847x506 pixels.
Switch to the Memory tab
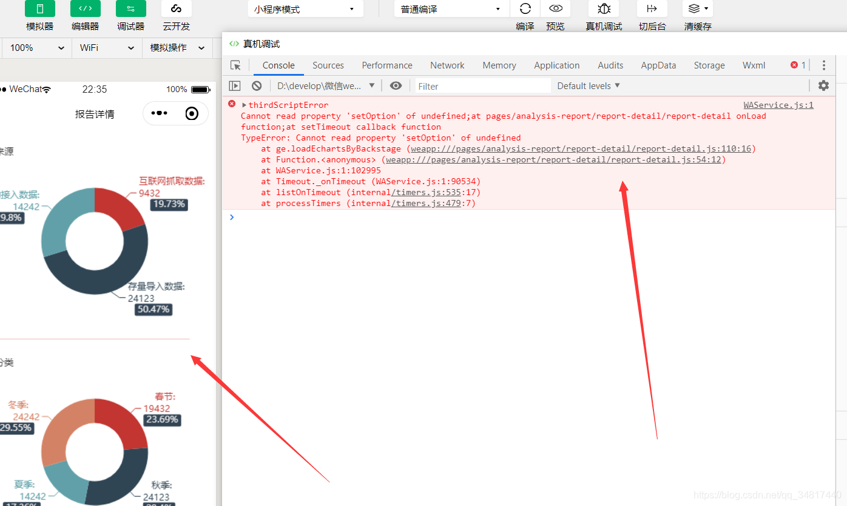click(x=499, y=65)
